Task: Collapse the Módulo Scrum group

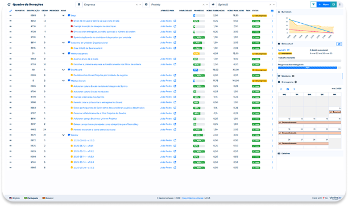Action: [63, 81]
